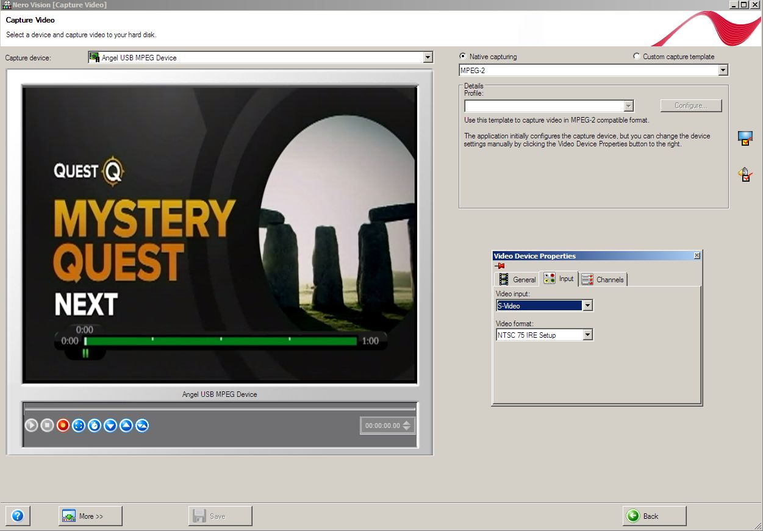Close the Video Device Properties panel
The height and width of the screenshot is (531, 763).
(697, 256)
